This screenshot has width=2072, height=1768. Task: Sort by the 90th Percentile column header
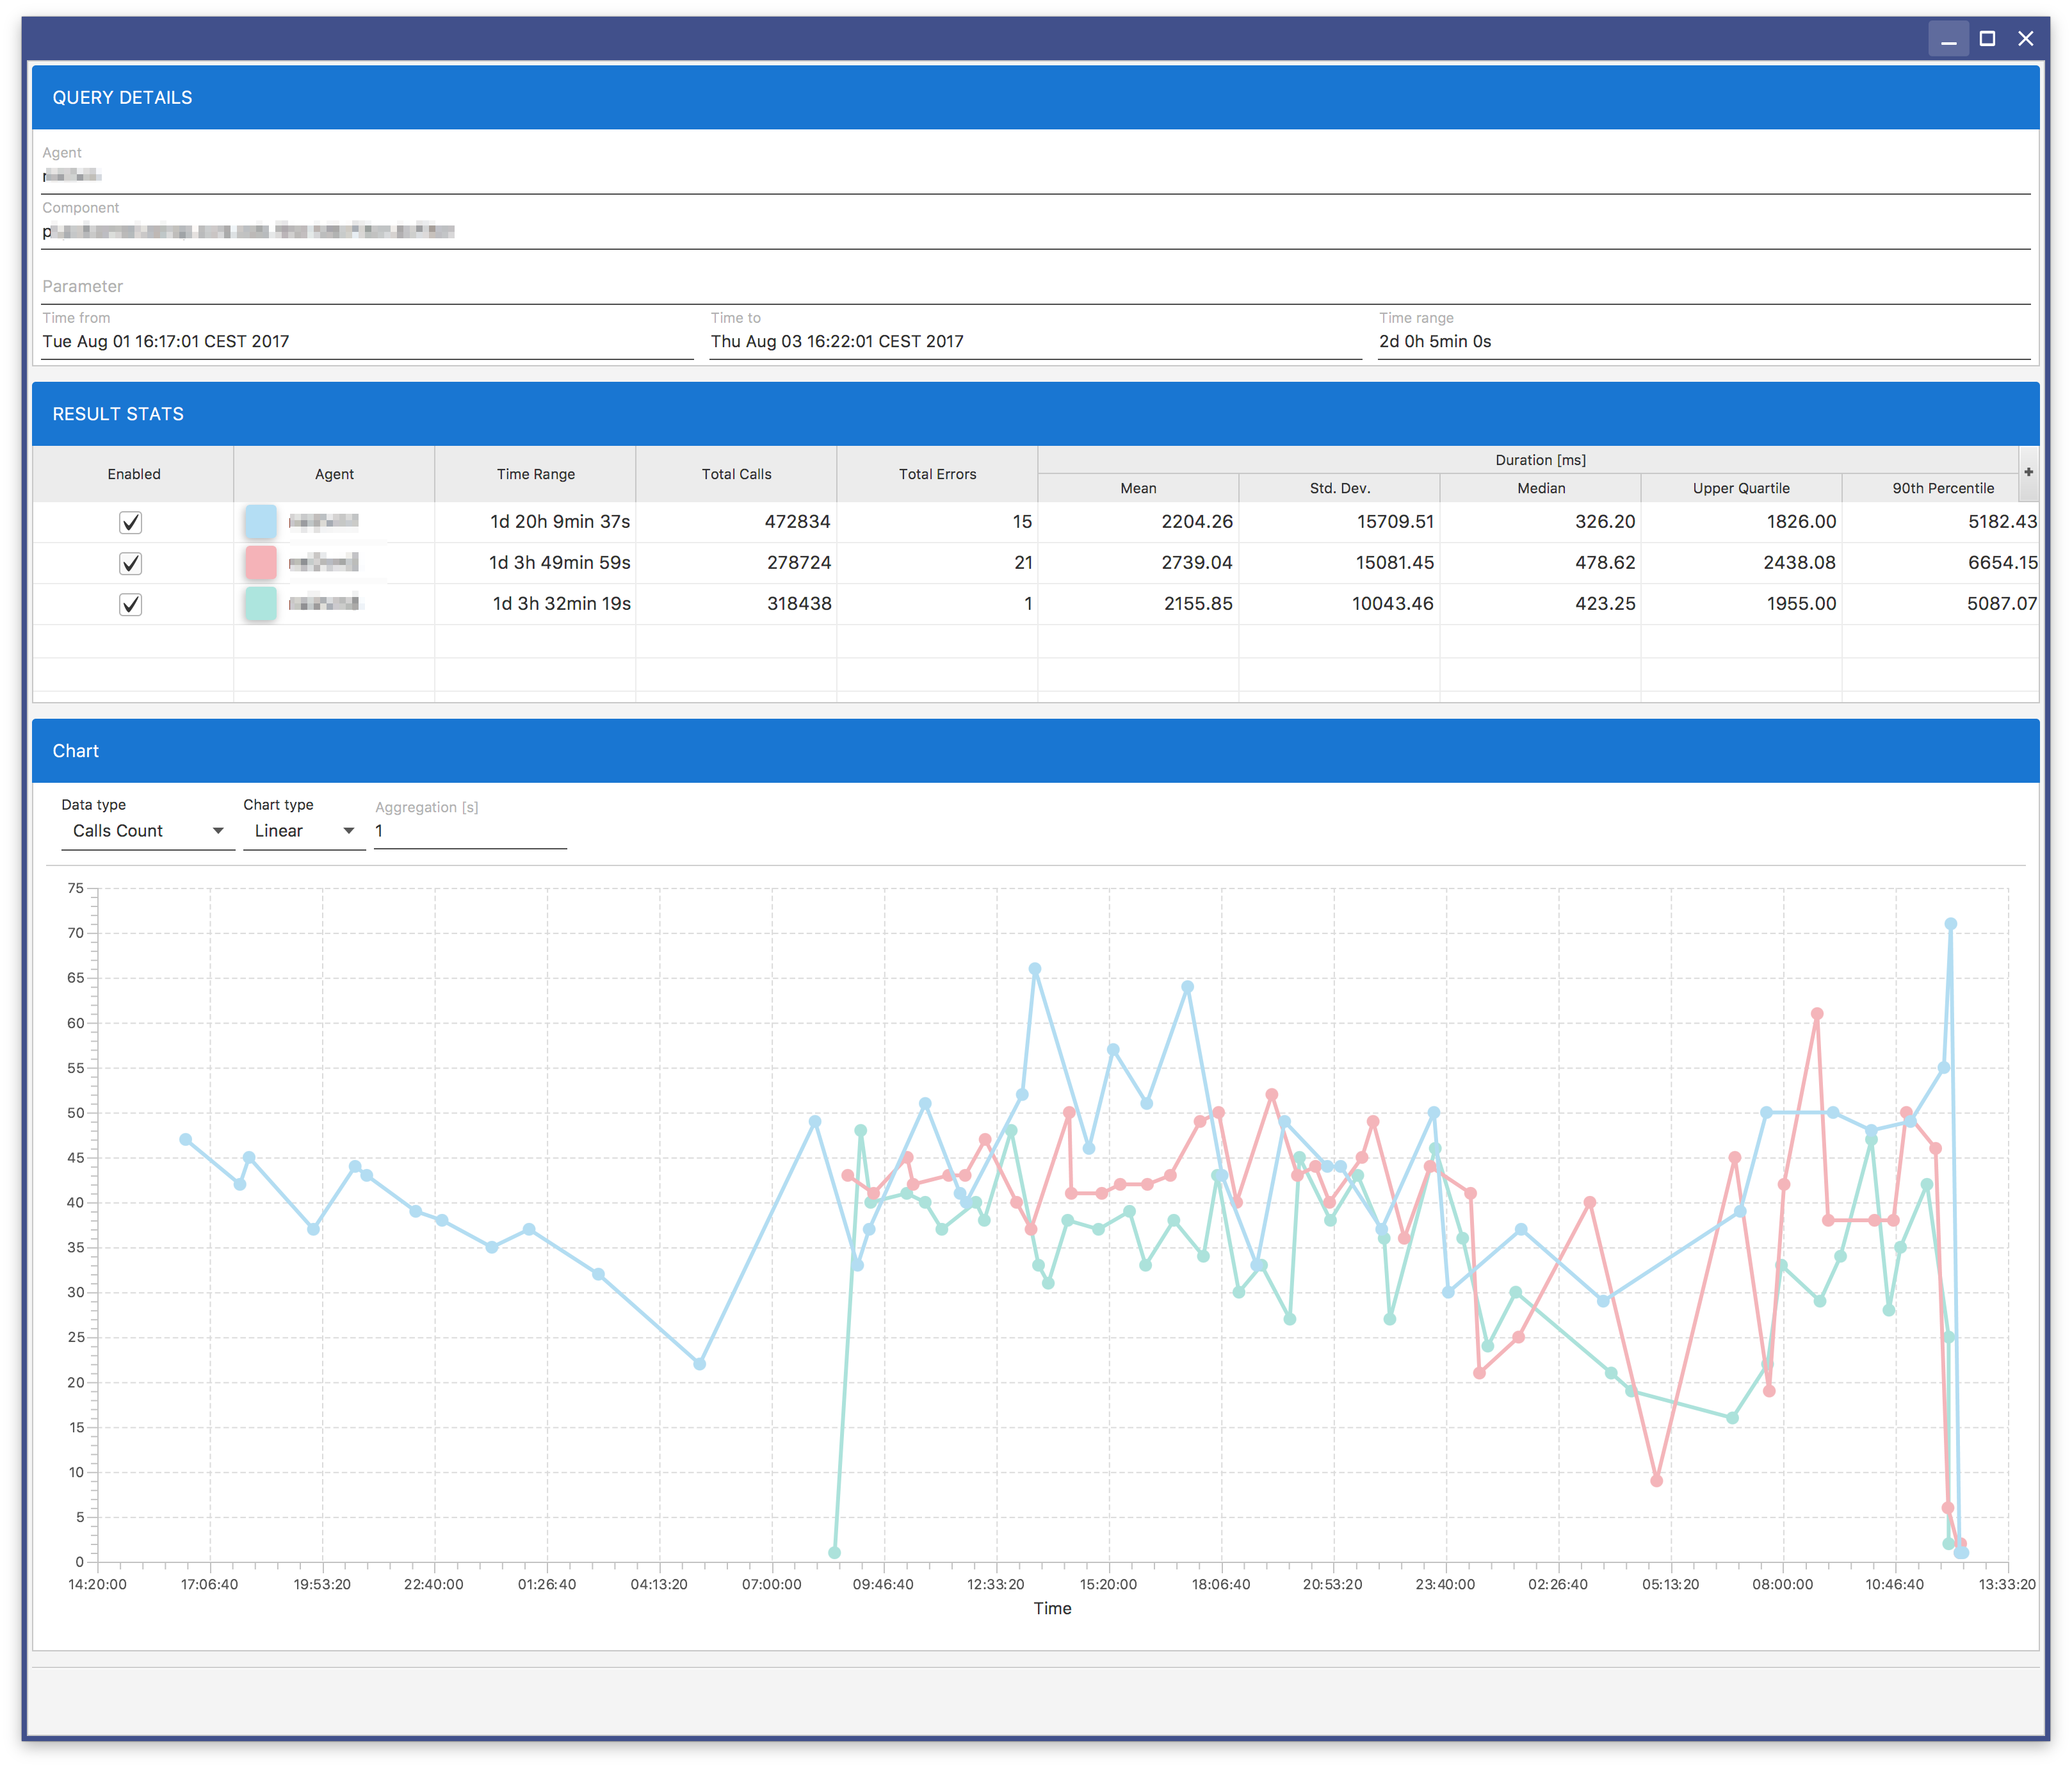1942,488
